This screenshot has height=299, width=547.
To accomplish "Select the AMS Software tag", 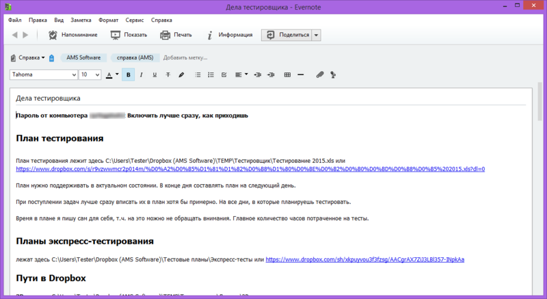I will click(x=83, y=57).
